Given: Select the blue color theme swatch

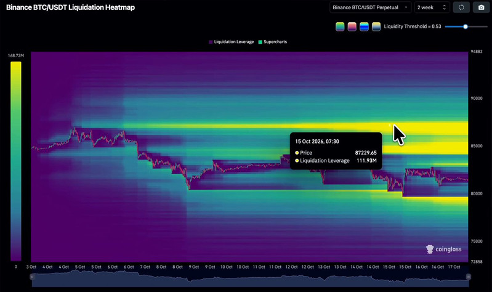Looking at the screenshot, I should 364,26.
